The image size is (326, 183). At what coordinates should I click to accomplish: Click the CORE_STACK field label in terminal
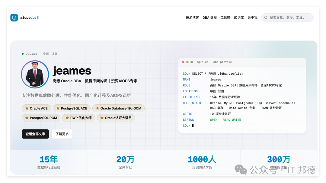192,103
